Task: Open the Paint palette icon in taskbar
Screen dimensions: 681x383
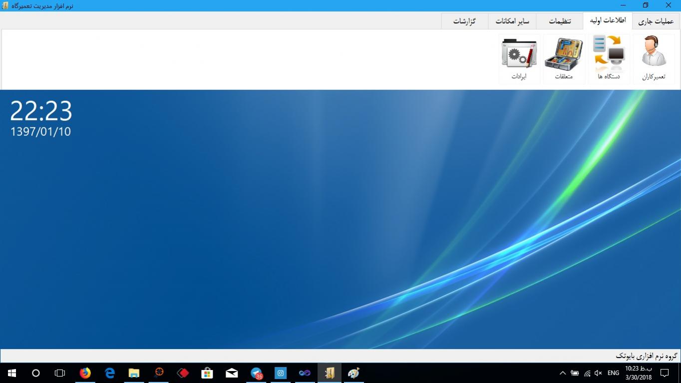Action: tap(353, 373)
